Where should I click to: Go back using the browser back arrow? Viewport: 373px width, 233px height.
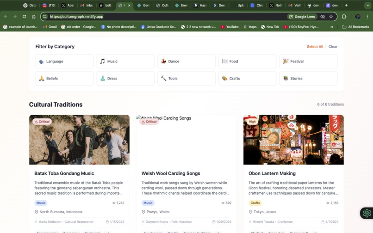tap(6, 17)
